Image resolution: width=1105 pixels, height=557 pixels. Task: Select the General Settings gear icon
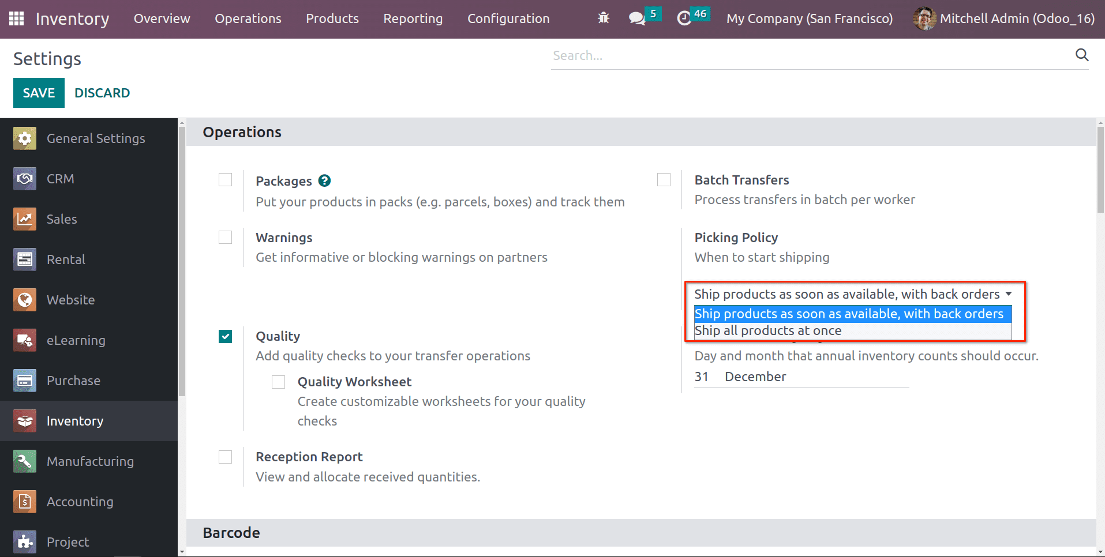pyautogui.click(x=24, y=138)
